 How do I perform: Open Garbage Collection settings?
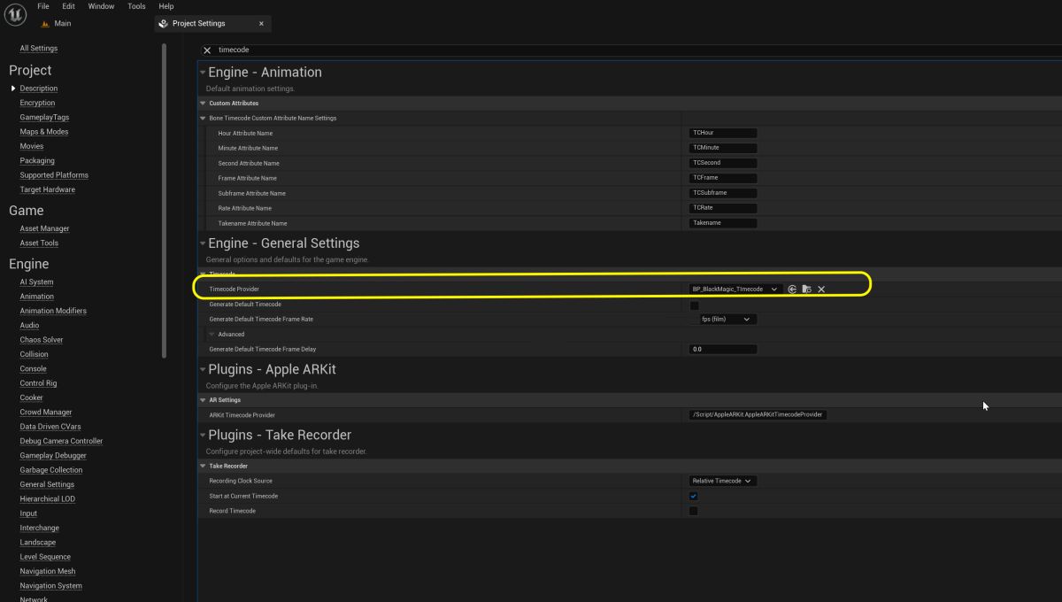pyautogui.click(x=50, y=470)
